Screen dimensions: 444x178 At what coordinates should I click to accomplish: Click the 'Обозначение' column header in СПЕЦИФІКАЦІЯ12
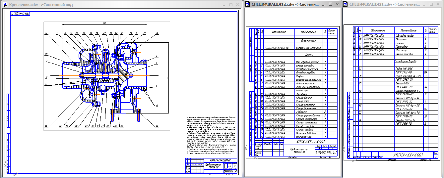(279, 32)
